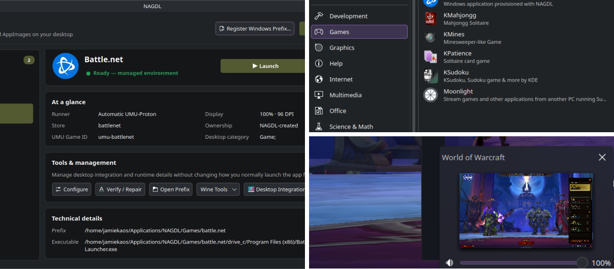Launch KMahjongg Mahjongg Solitaire
The height and width of the screenshot is (269, 614).
pyautogui.click(x=516, y=19)
